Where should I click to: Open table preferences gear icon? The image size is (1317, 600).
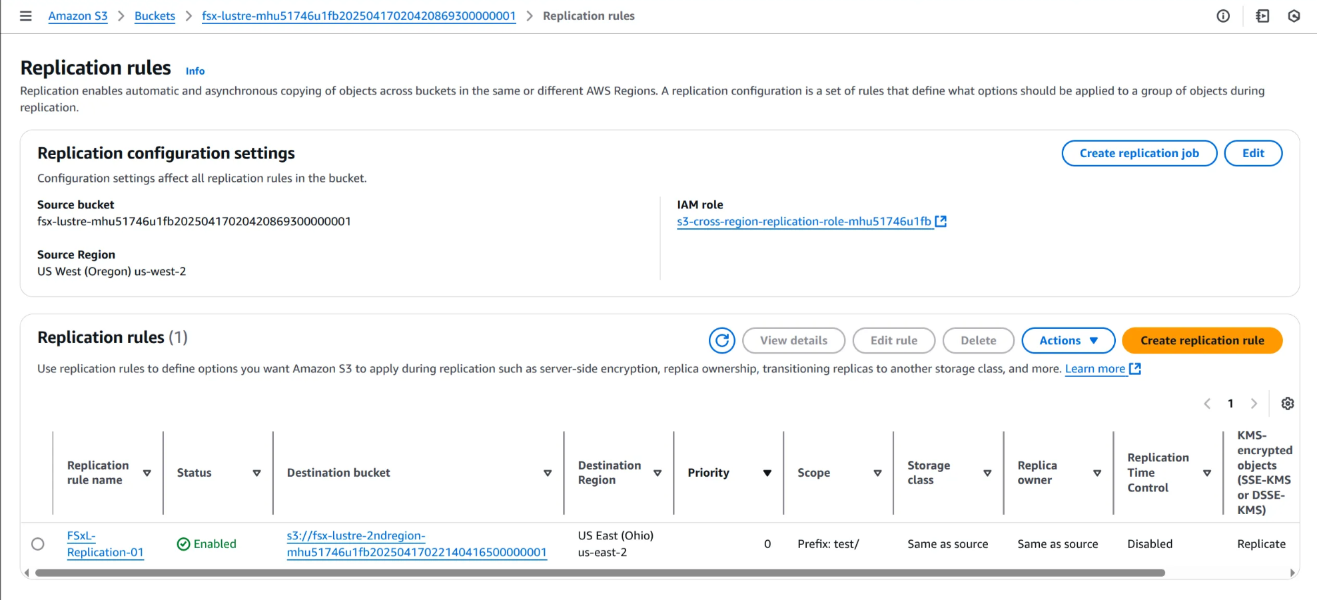[1288, 404]
